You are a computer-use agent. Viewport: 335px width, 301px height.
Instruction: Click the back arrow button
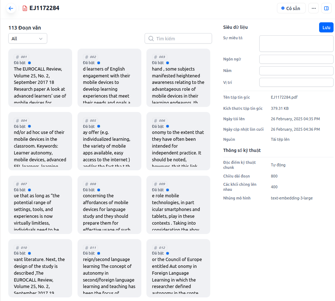click(x=11, y=8)
